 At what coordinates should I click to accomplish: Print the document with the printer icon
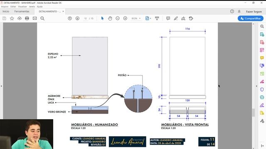click(27, 18)
